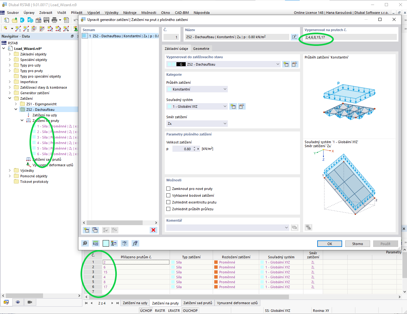Image resolution: width=407 pixels, height=314 pixels.
Task: Switch navigator to the eye views tab
Action: click(x=18, y=302)
